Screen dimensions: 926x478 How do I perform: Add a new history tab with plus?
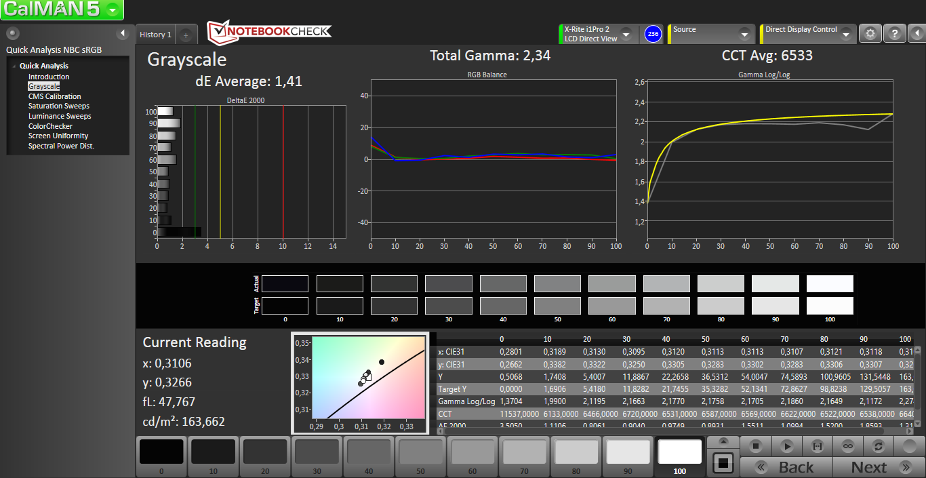(x=186, y=35)
